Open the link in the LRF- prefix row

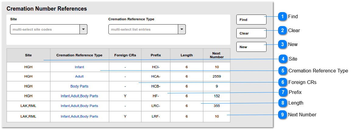pyautogui.click(x=79, y=116)
